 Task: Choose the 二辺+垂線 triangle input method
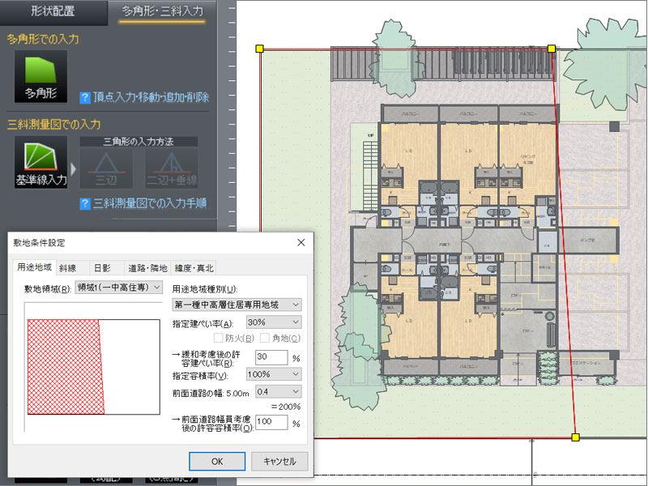[x=171, y=168]
